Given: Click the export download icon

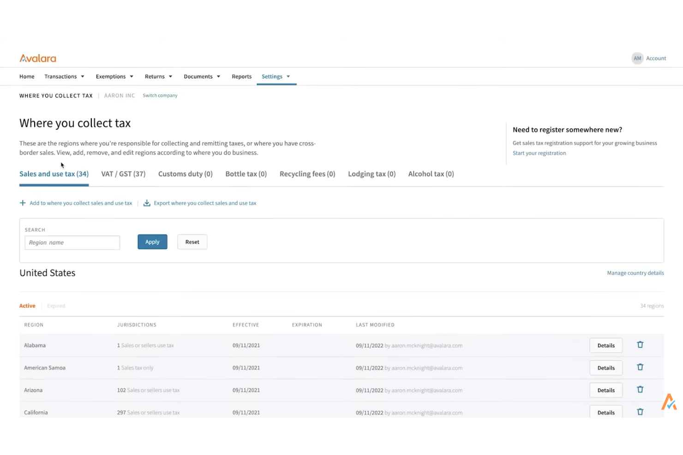Looking at the screenshot, I should click(x=147, y=203).
